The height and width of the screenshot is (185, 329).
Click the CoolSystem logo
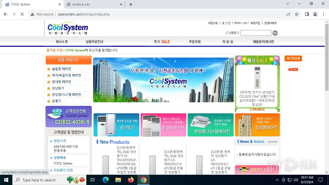[68, 28]
